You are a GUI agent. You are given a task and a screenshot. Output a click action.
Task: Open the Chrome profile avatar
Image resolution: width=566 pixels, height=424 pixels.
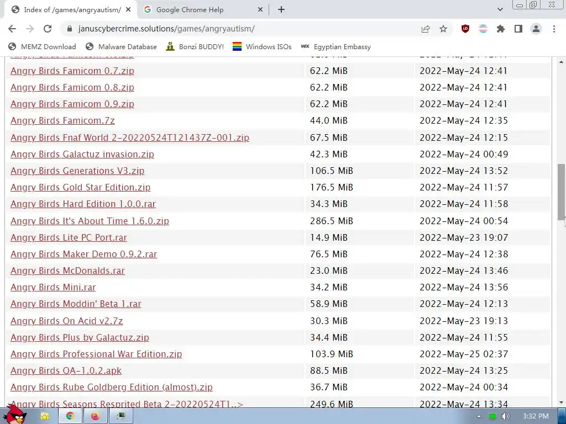[536, 29]
